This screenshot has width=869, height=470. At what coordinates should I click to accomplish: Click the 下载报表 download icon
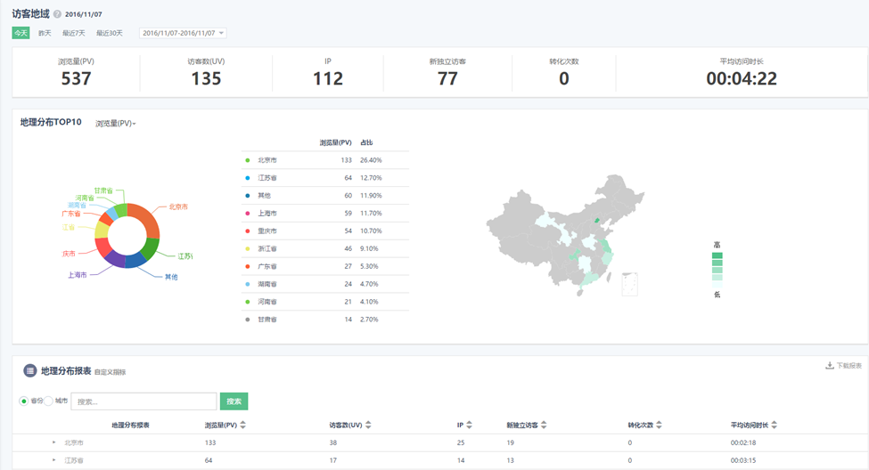click(830, 366)
